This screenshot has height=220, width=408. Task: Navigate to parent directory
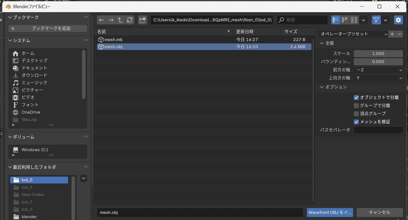(x=120, y=20)
